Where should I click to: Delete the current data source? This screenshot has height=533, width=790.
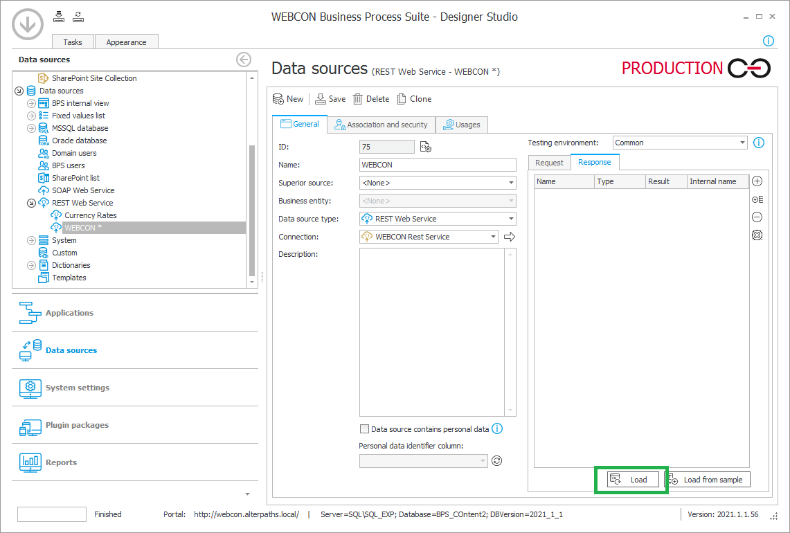point(371,99)
